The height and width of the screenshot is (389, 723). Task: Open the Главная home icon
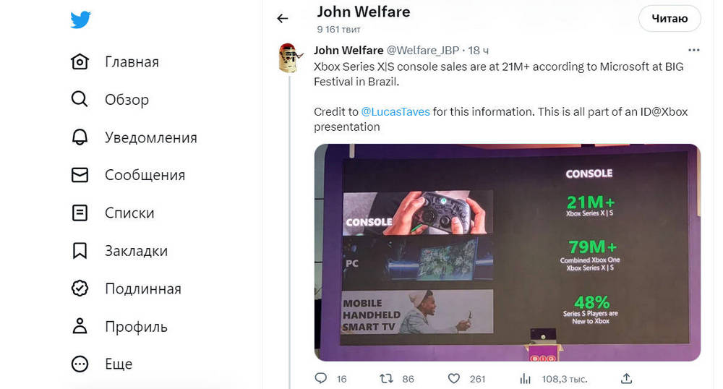coord(80,61)
